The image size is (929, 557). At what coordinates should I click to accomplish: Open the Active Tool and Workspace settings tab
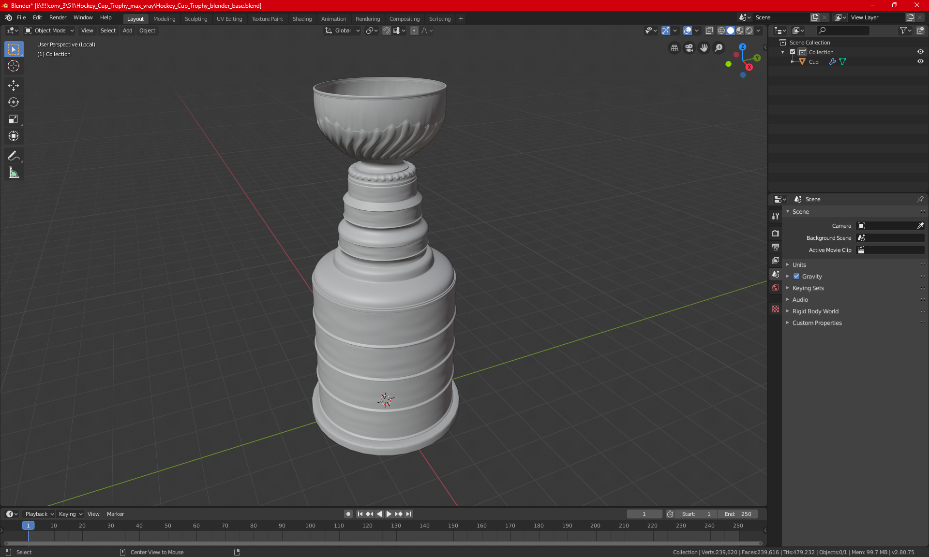click(x=776, y=216)
